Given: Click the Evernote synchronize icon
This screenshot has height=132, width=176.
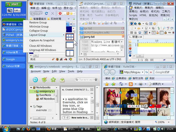Looking at the screenshot, I should [35, 80].
